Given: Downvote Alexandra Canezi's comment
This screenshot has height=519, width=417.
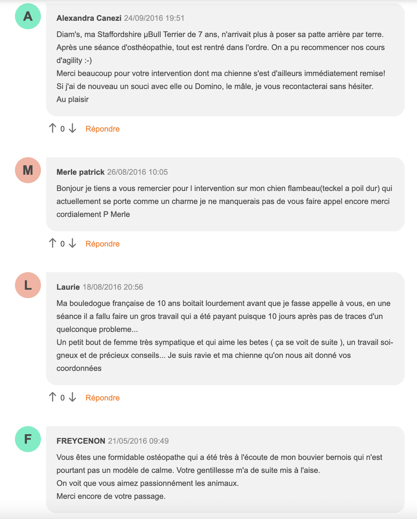Looking at the screenshot, I should tap(72, 128).
